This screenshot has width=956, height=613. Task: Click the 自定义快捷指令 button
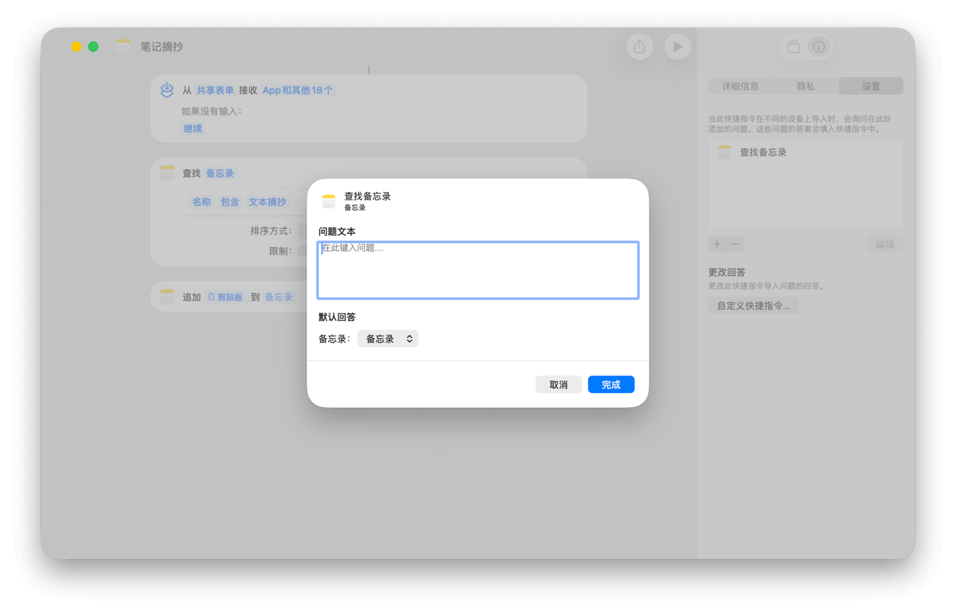point(753,306)
